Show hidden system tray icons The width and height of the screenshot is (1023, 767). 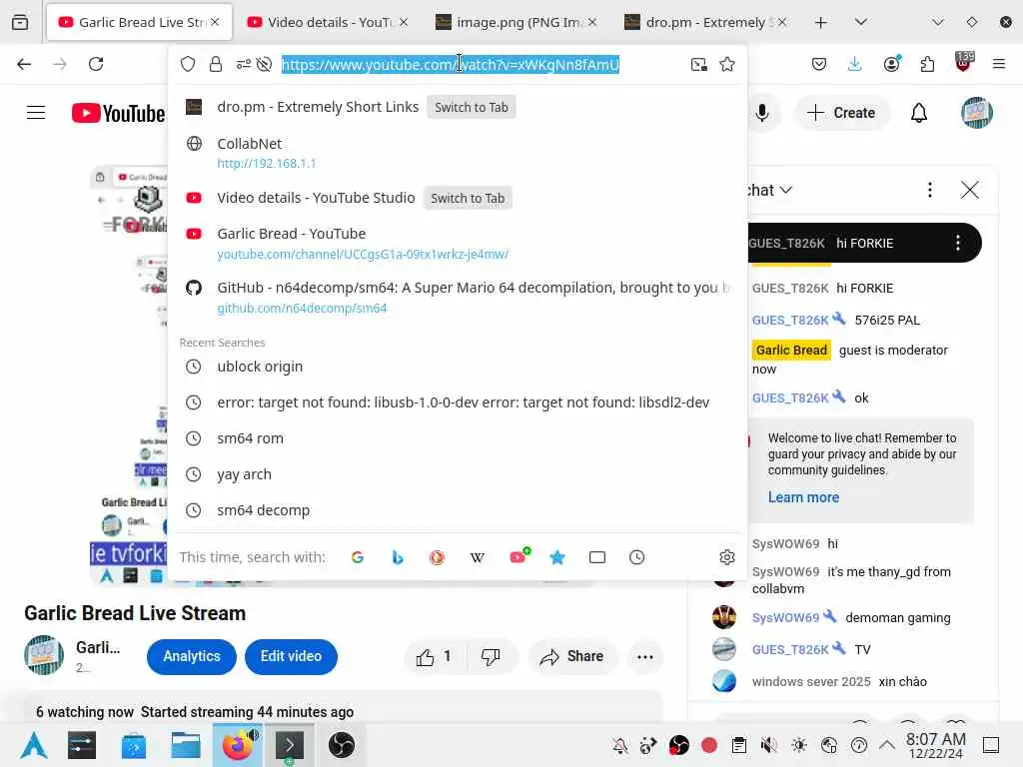pyautogui.click(x=887, y=745)
